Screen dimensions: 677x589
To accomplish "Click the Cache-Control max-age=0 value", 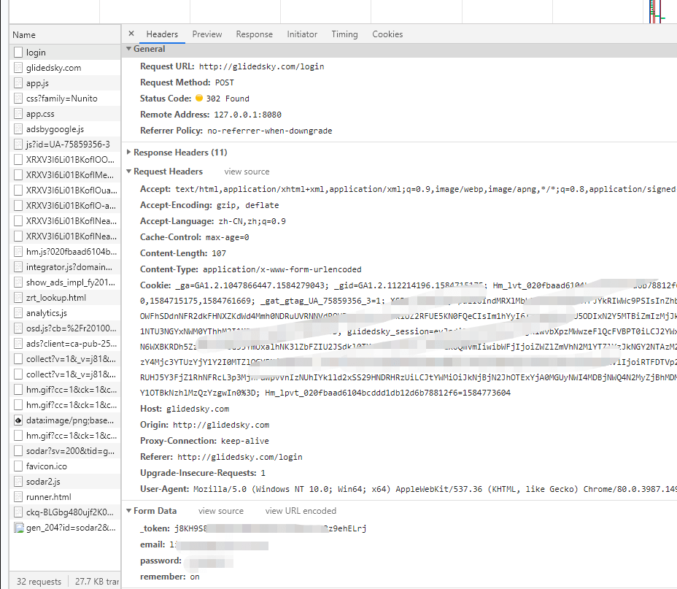I will 227,237.
